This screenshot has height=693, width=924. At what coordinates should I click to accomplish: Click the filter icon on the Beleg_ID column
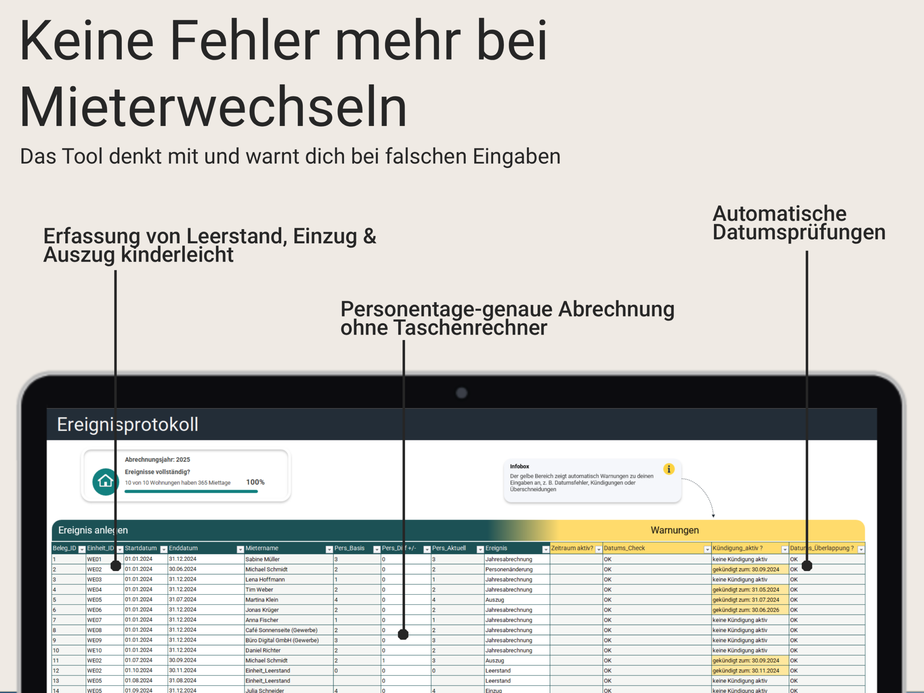point(82,549)
